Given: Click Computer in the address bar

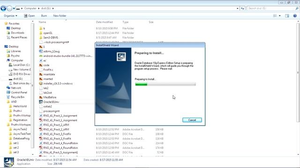Looking at the screenshot, I should 30,8.
